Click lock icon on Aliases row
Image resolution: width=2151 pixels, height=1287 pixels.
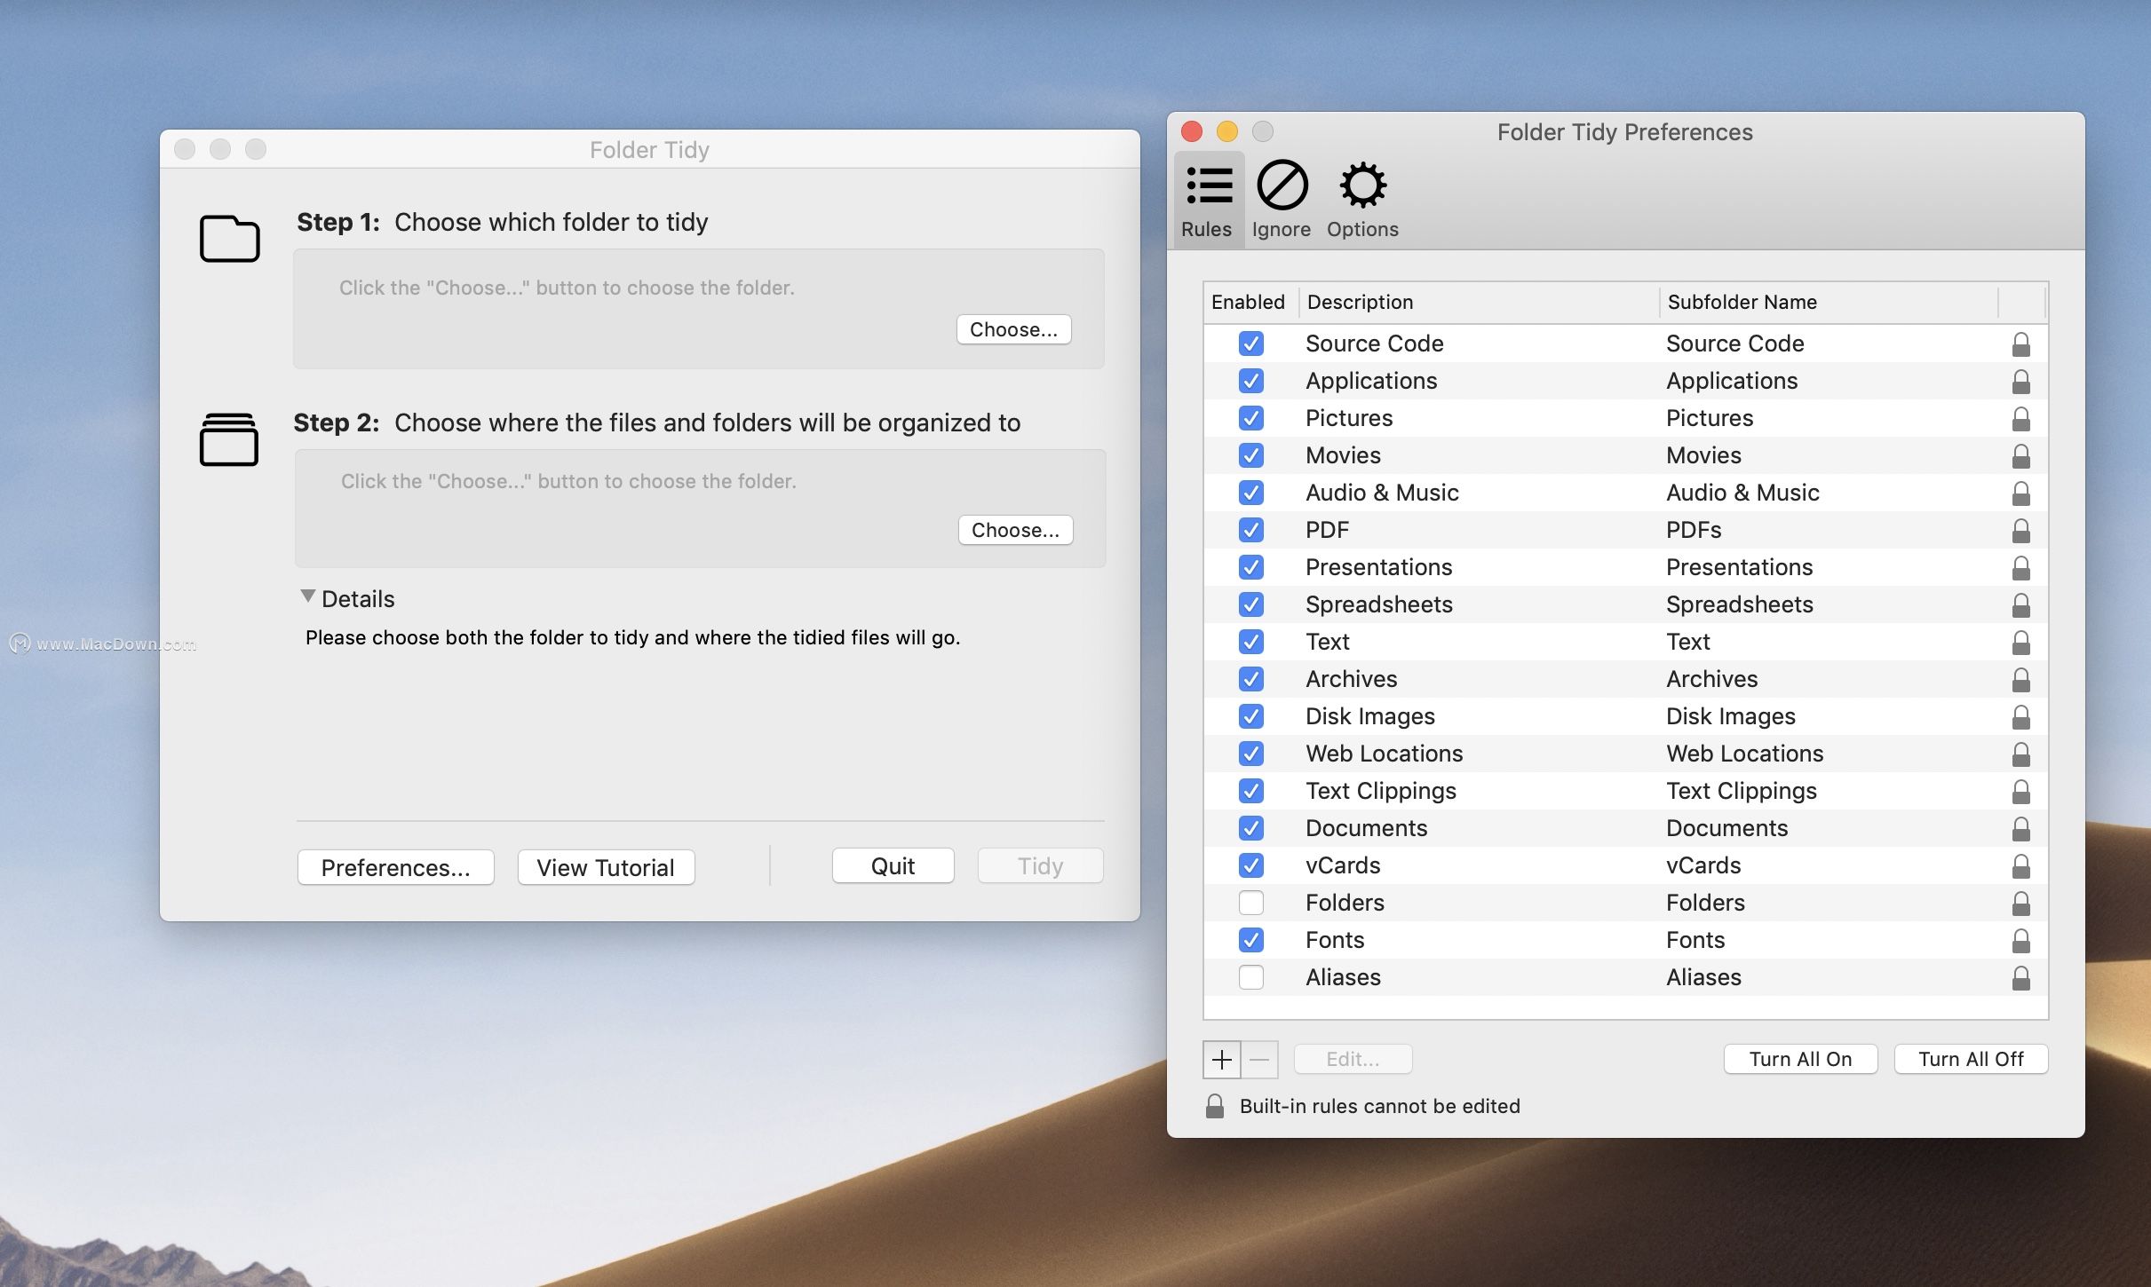pyautogui.click(x=2020, y=977)
